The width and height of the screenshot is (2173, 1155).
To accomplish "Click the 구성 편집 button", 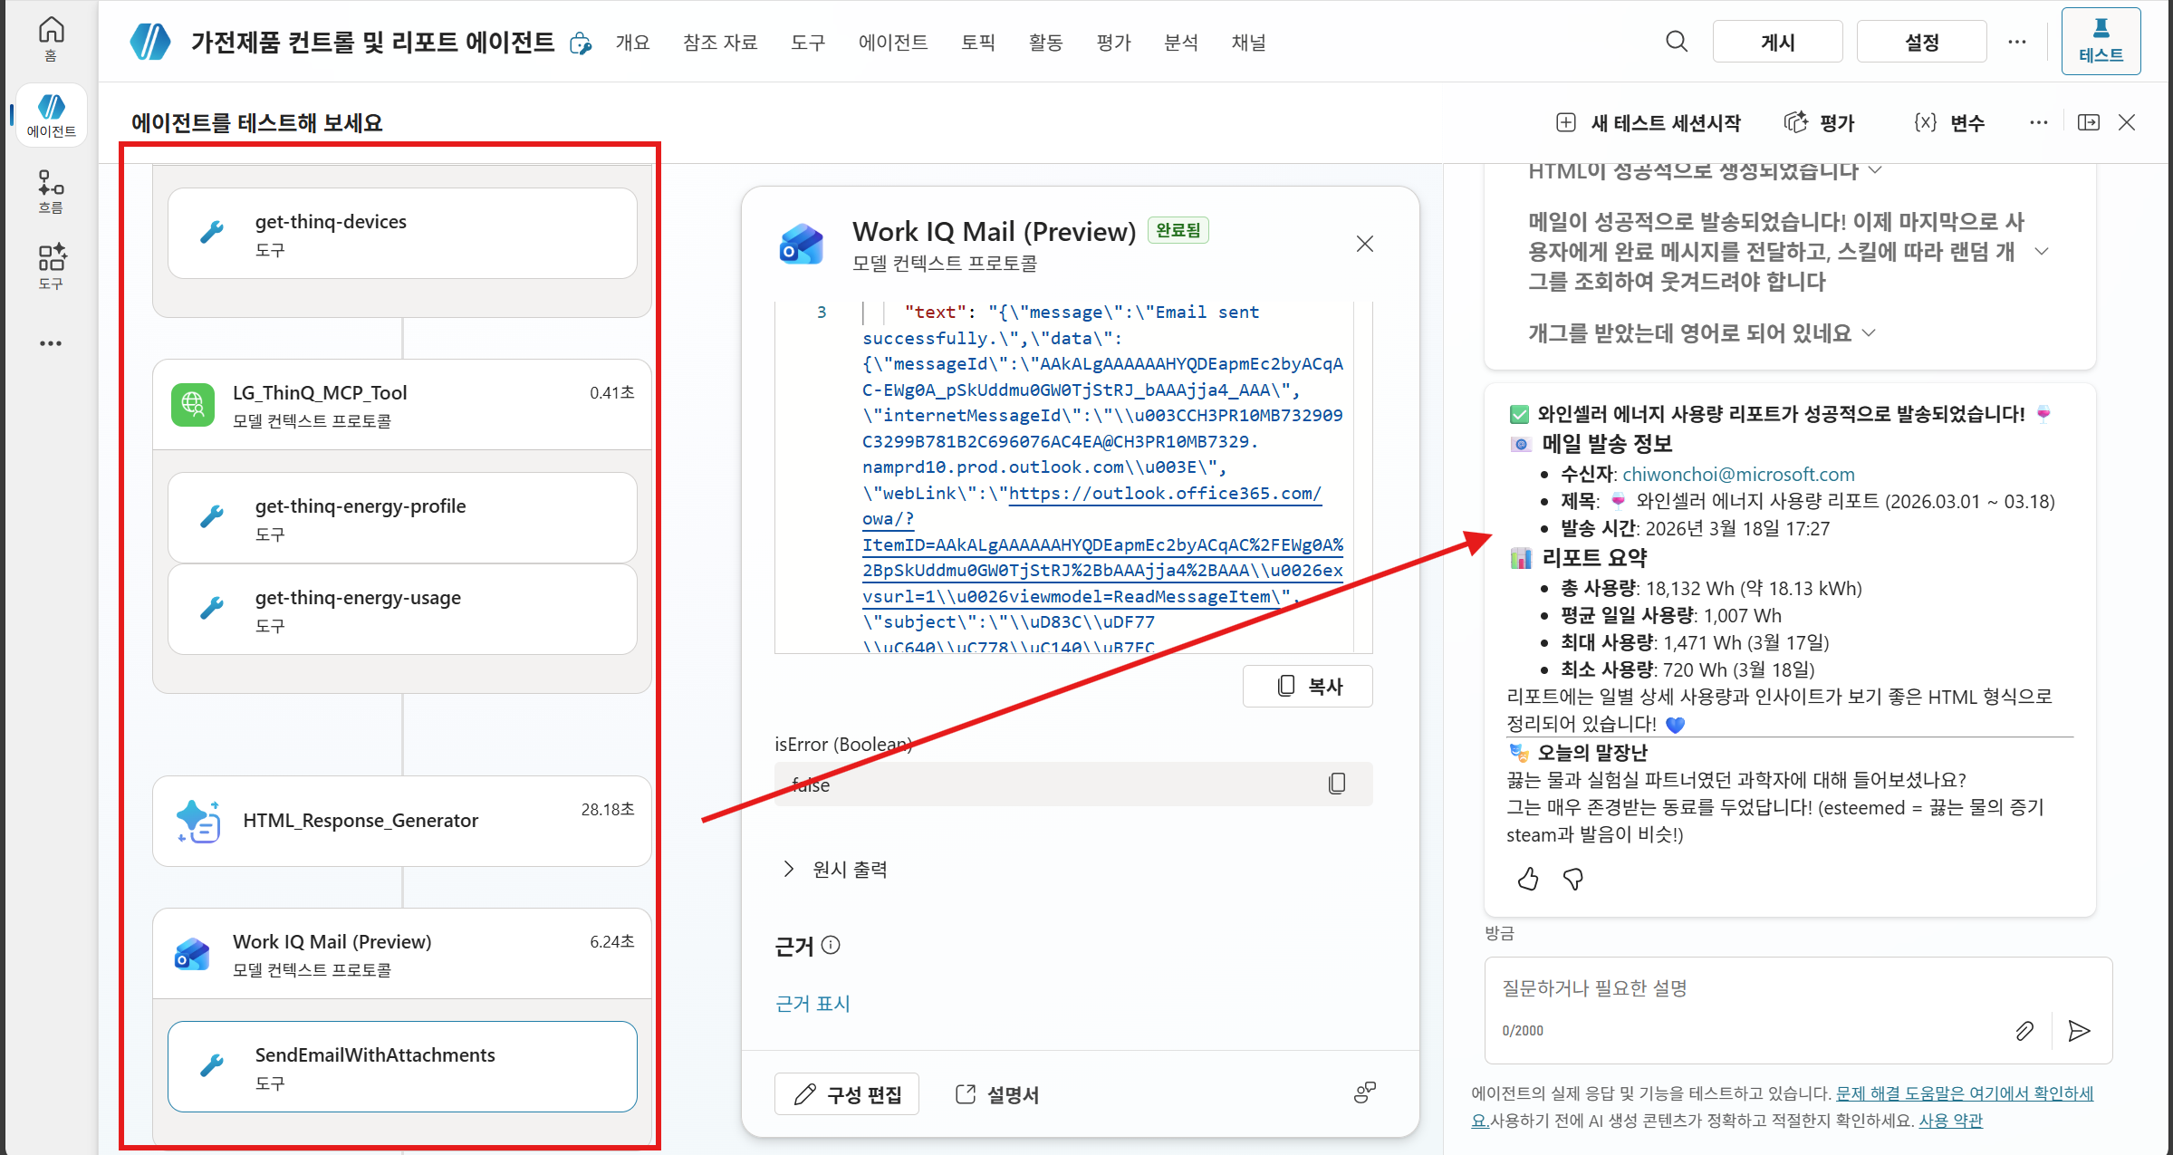I will pyautogui.click(x=847, y=1094).
